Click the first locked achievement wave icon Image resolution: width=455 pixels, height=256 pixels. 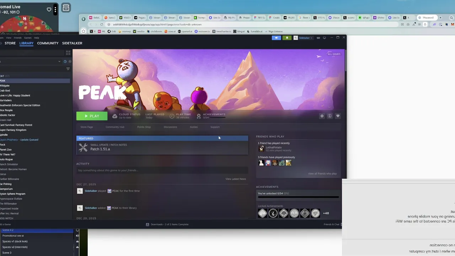tap(262, 213)
